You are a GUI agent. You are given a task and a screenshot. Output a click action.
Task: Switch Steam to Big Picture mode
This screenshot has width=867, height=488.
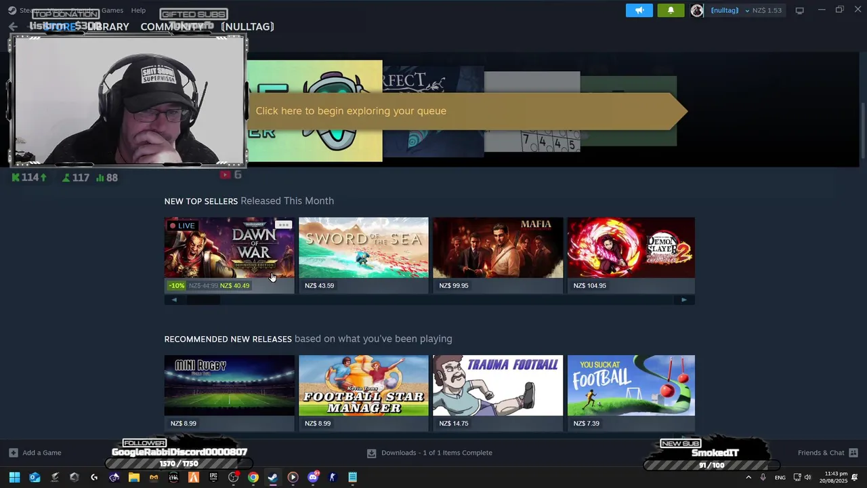tap(799, 10)
